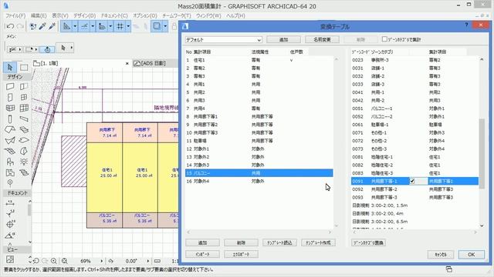Viewport: 494px width, 277px height.
Task: Click the テンプレート作成 button
Action: pos(318,242)
